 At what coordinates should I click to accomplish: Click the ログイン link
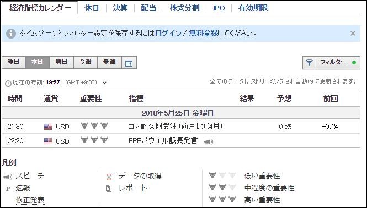[x=168, y=33]
